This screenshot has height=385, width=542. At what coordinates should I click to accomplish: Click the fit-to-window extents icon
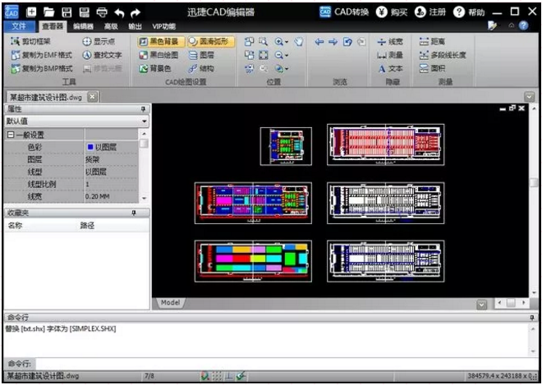click(x=264, y=55)
